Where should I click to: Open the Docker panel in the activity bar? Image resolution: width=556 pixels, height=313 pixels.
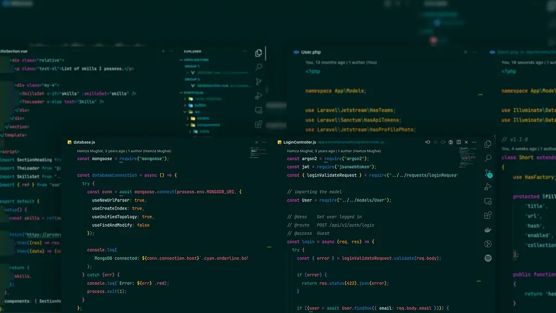pos(488,230)
